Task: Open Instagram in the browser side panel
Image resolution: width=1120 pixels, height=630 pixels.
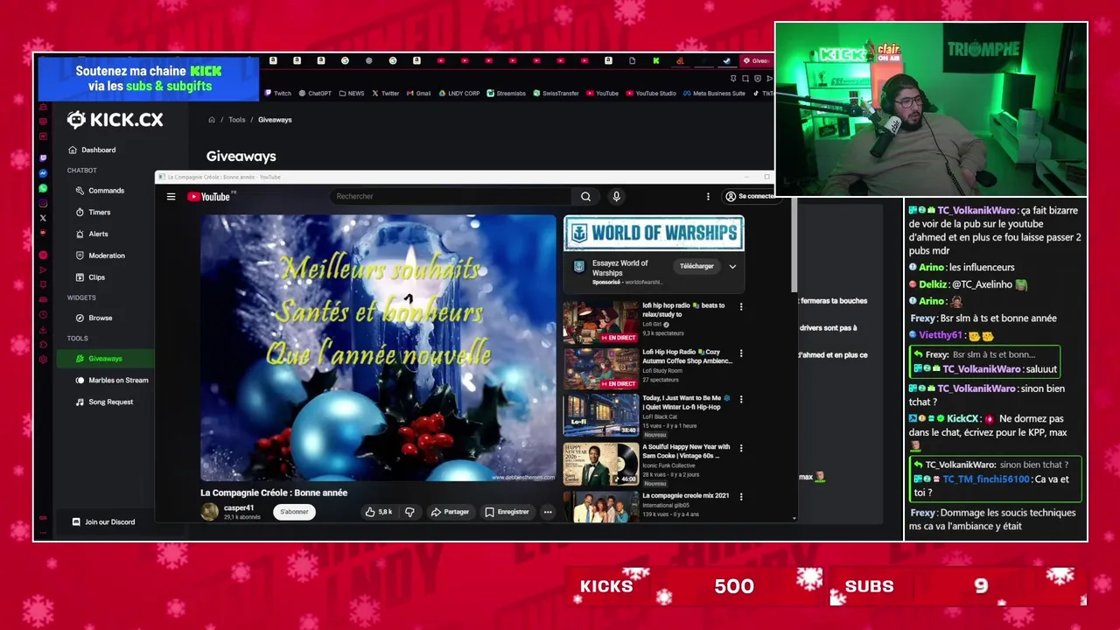Action: (43, 203)
